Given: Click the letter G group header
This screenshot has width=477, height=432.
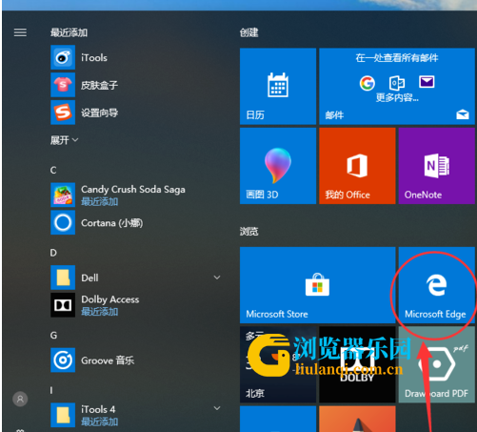Looking at the screenshot, I should 53,336.
